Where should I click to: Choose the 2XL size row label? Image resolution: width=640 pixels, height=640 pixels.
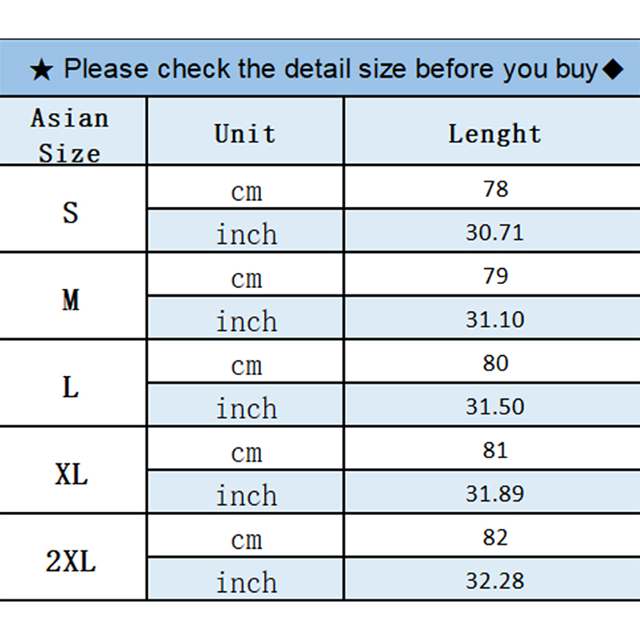(71, 562)
